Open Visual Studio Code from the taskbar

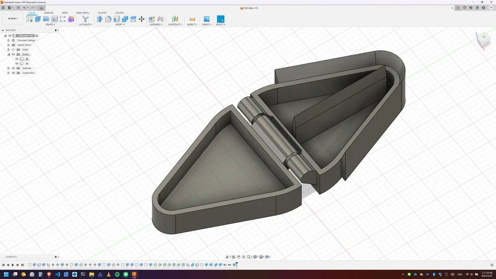click(x=57, y=275)
